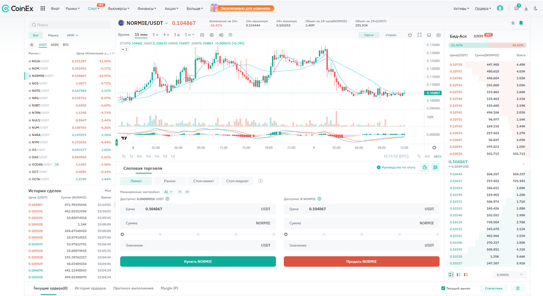Select combined bid-ask order book view icon
This screenshot has height=296, width=543.
click(451, 274)
